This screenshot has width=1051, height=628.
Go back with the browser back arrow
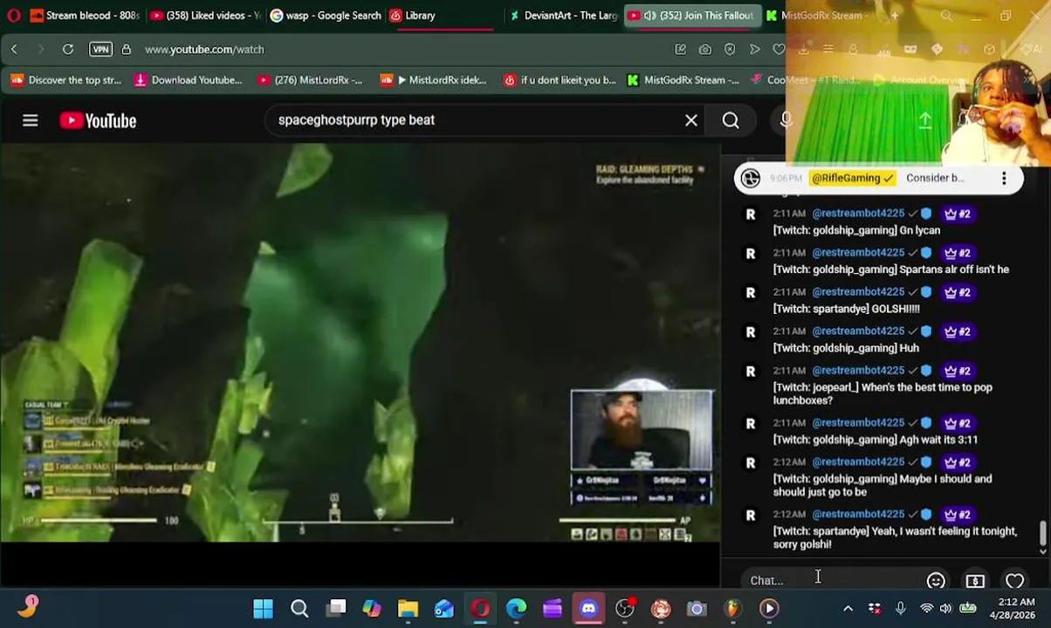tap(14, 50)
